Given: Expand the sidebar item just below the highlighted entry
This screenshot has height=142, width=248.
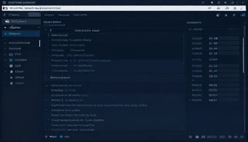Looking at the screenshot, I should click(5, 43).
